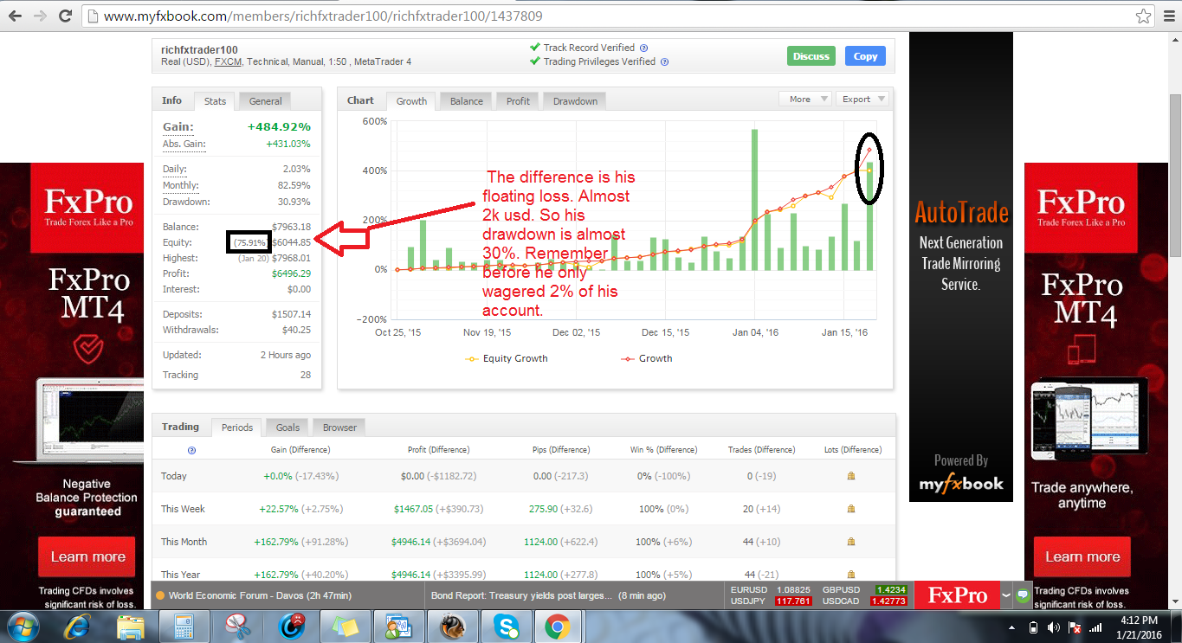Switch chart to Profit tab
Viewport: 1182px width, 643px height.
(518, 101)
